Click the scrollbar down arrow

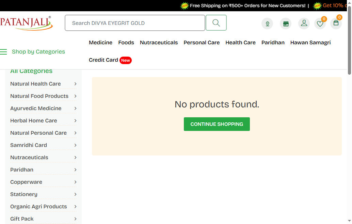coord(349,221)
